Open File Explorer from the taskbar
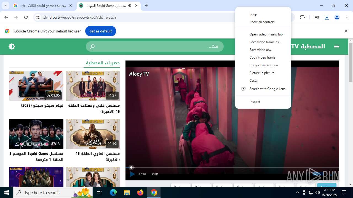The width and height of the screenshot is (353, 198). [x=127, y=193]
